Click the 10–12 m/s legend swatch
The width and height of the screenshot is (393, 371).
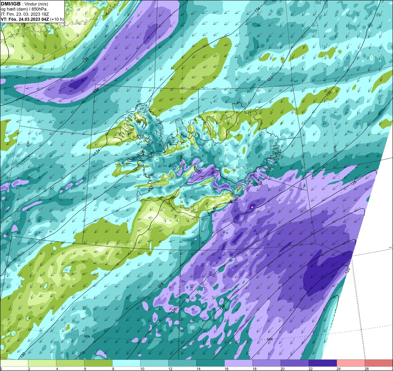pos(154,363)
